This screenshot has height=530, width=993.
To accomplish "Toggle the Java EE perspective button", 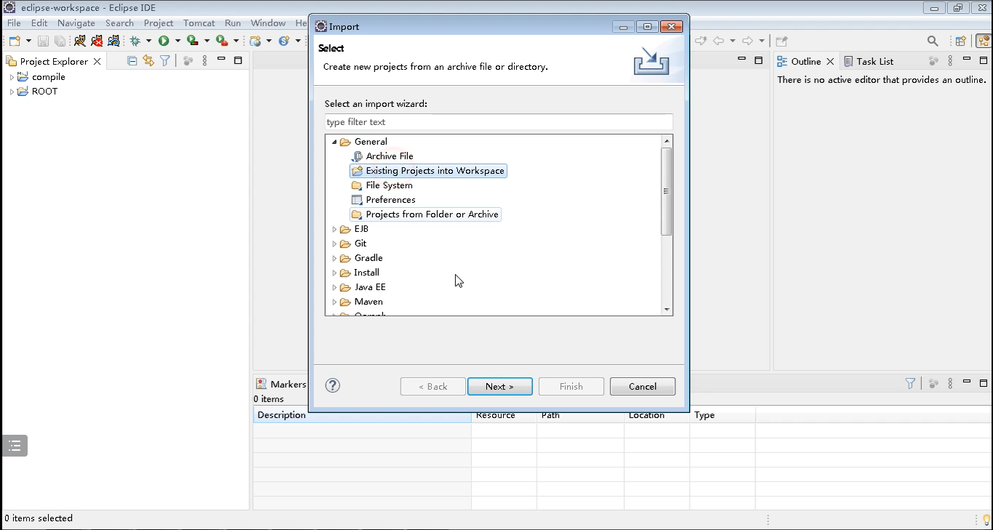I will pos(983,41).
